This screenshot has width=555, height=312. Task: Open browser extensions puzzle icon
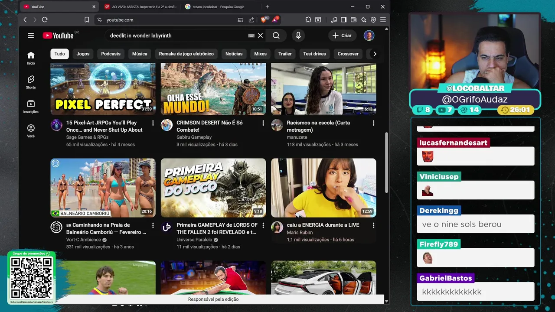coord(308,19)
